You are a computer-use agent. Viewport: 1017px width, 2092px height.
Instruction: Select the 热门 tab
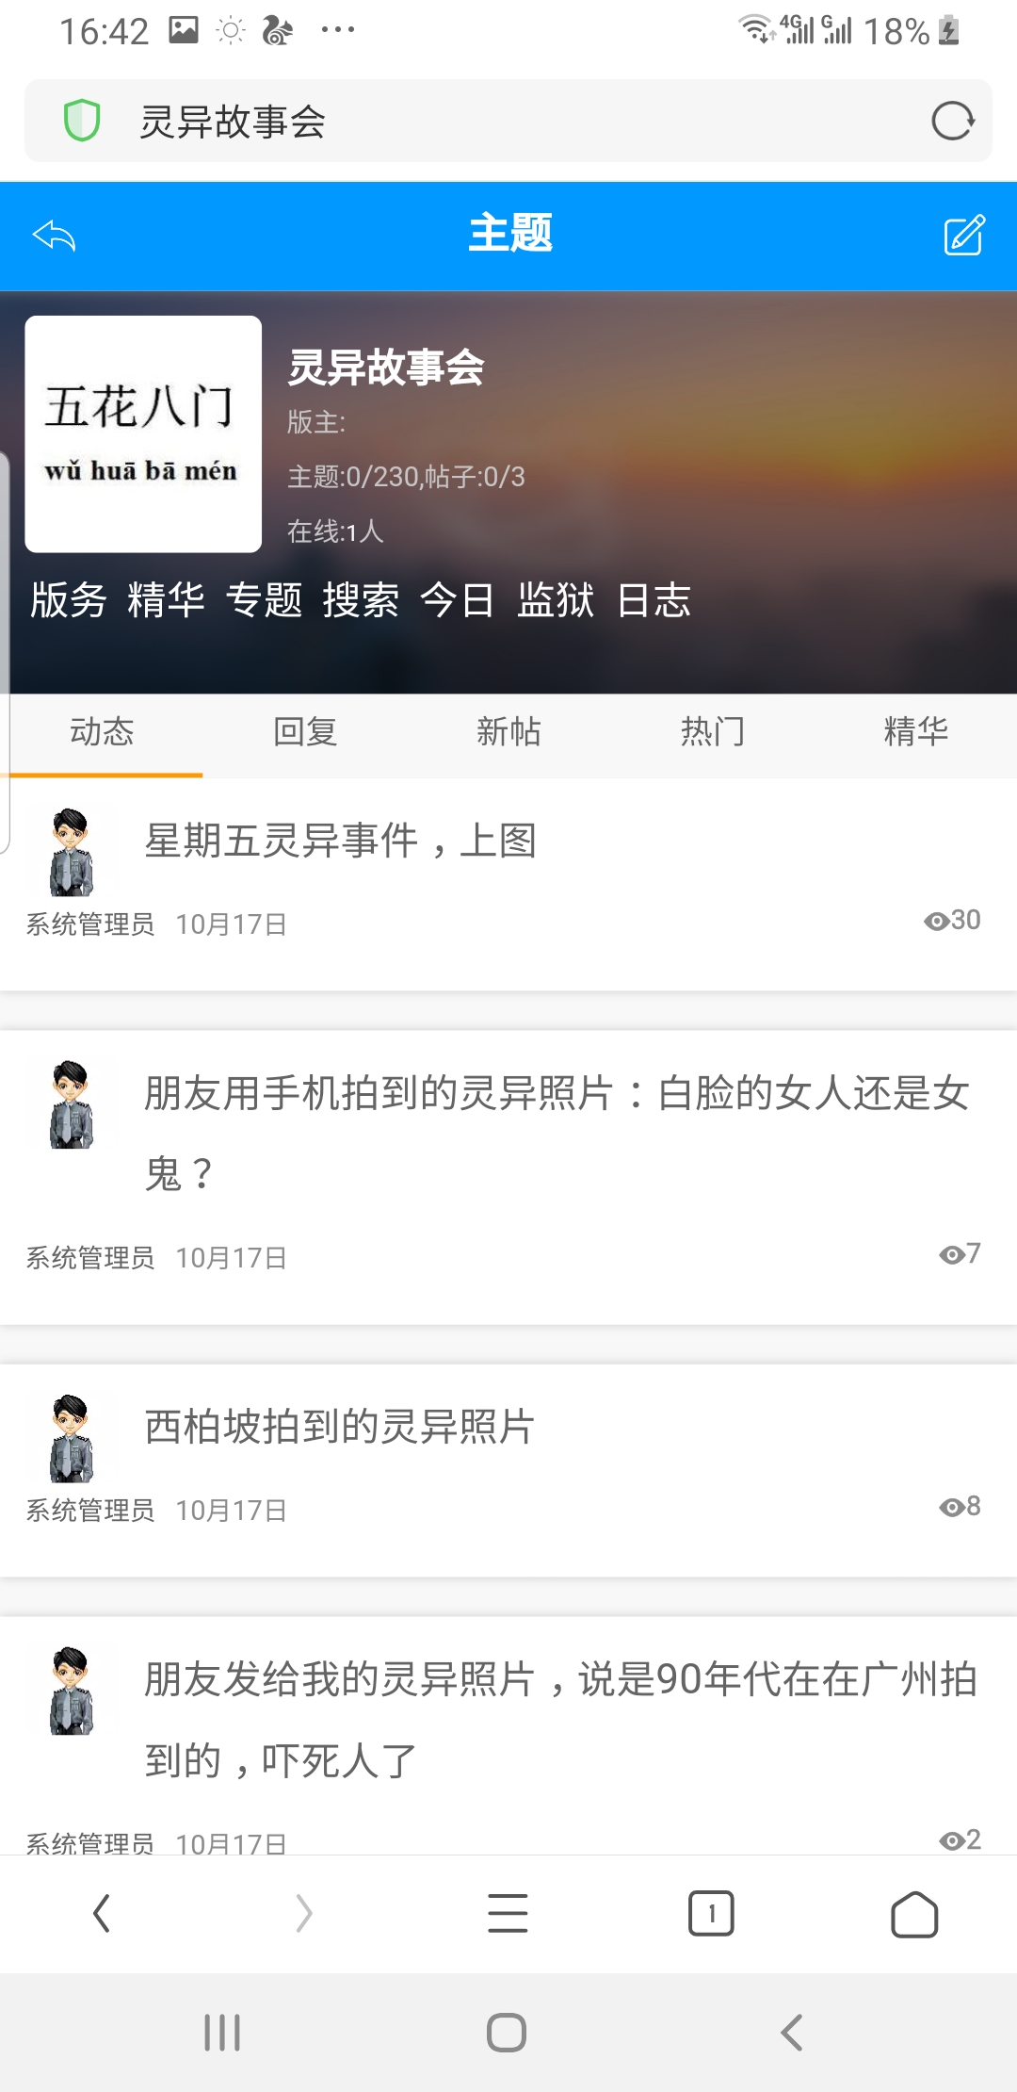click(x=712, y=732)
